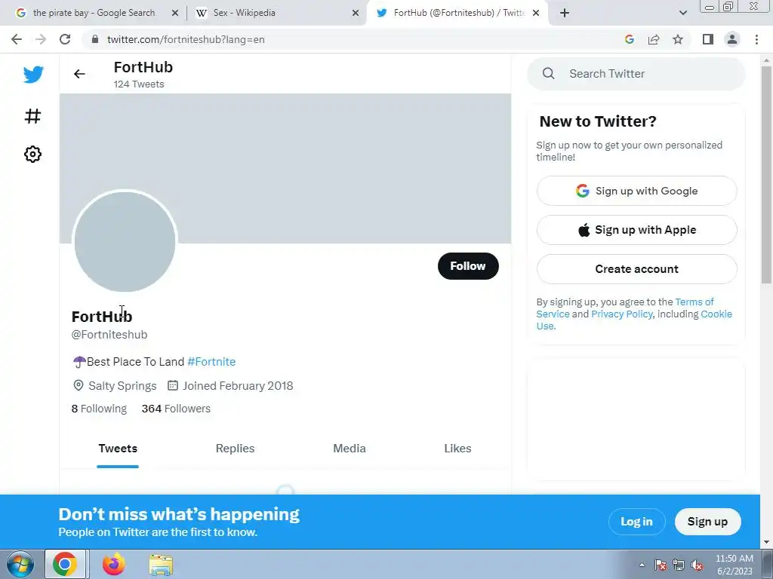
Task: Open the Settings gear icon in sidebar
Action: pyautogui.click(x=32, y=155)
